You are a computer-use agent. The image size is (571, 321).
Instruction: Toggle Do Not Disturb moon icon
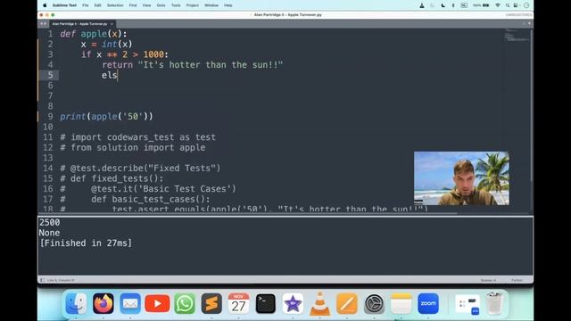pyautogui.click(x=443, y=5)
